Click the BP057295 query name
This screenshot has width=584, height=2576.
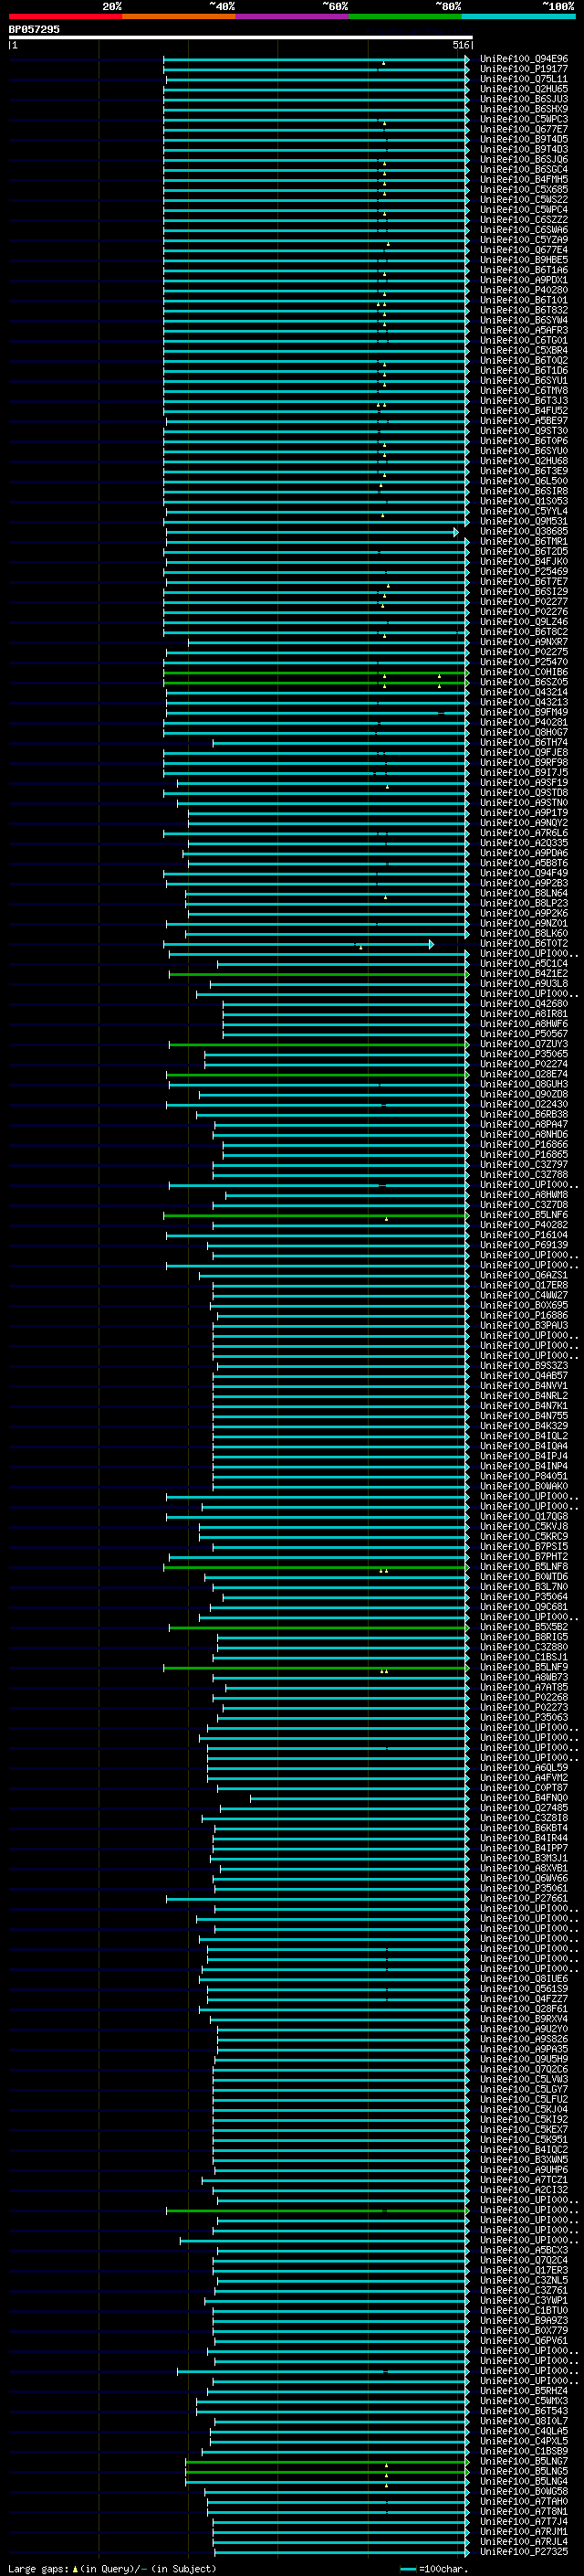pyautogui.click(x=34, y=29)
